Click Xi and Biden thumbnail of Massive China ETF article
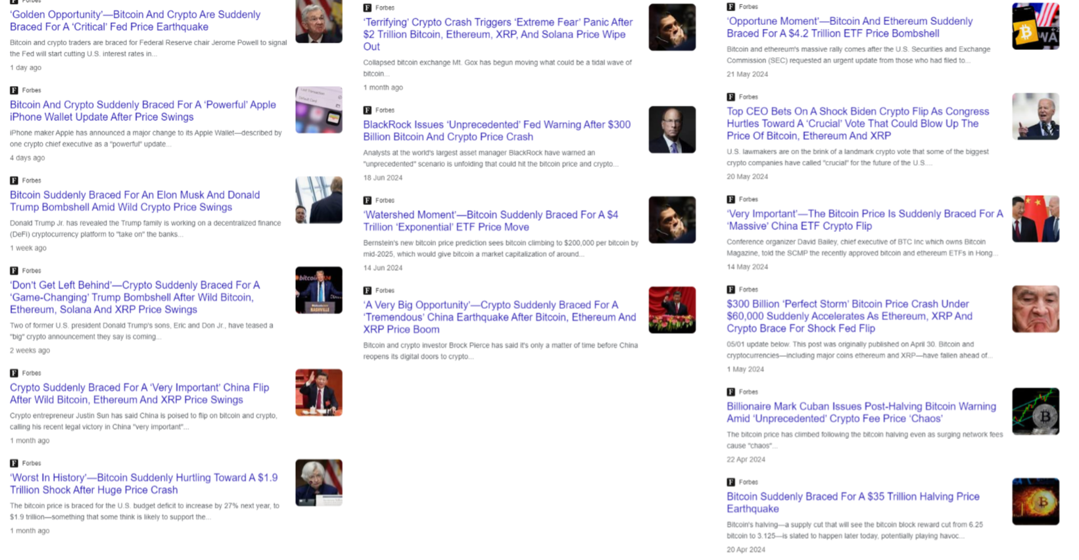Screen dimensions: 1079x560 click(x=1036, y=219)
